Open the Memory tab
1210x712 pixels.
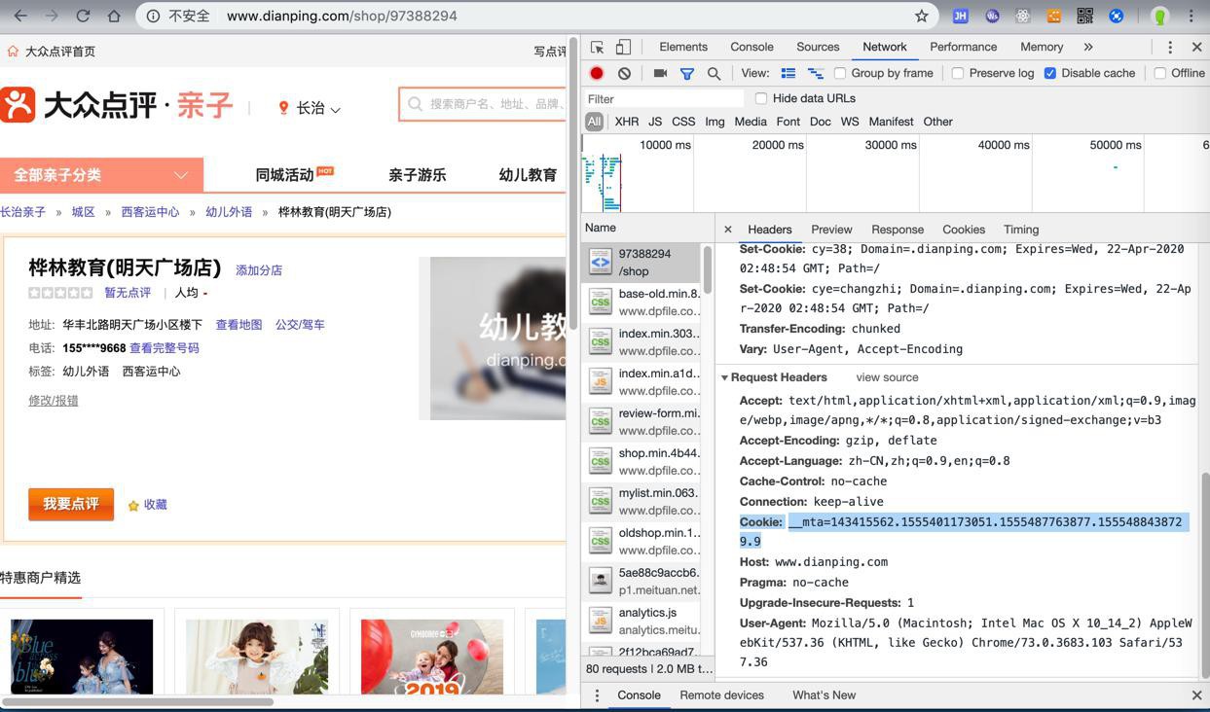click(x=1042, y=47)
